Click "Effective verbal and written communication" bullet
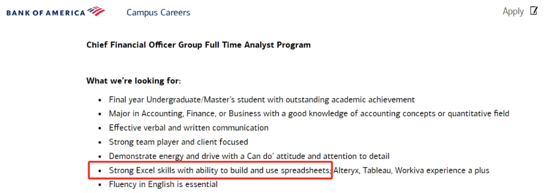 (189, 128)
